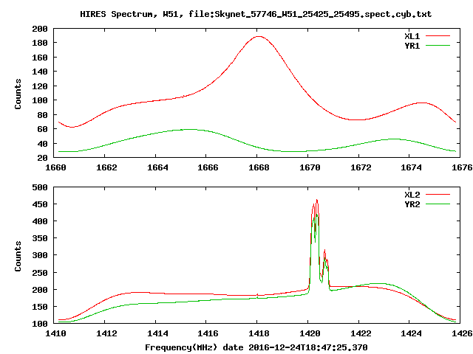Click the HIRES Spectrum plot title
The width and height of the screenshot is (473, 354).
pyautogui.click(x=256, y=14)
